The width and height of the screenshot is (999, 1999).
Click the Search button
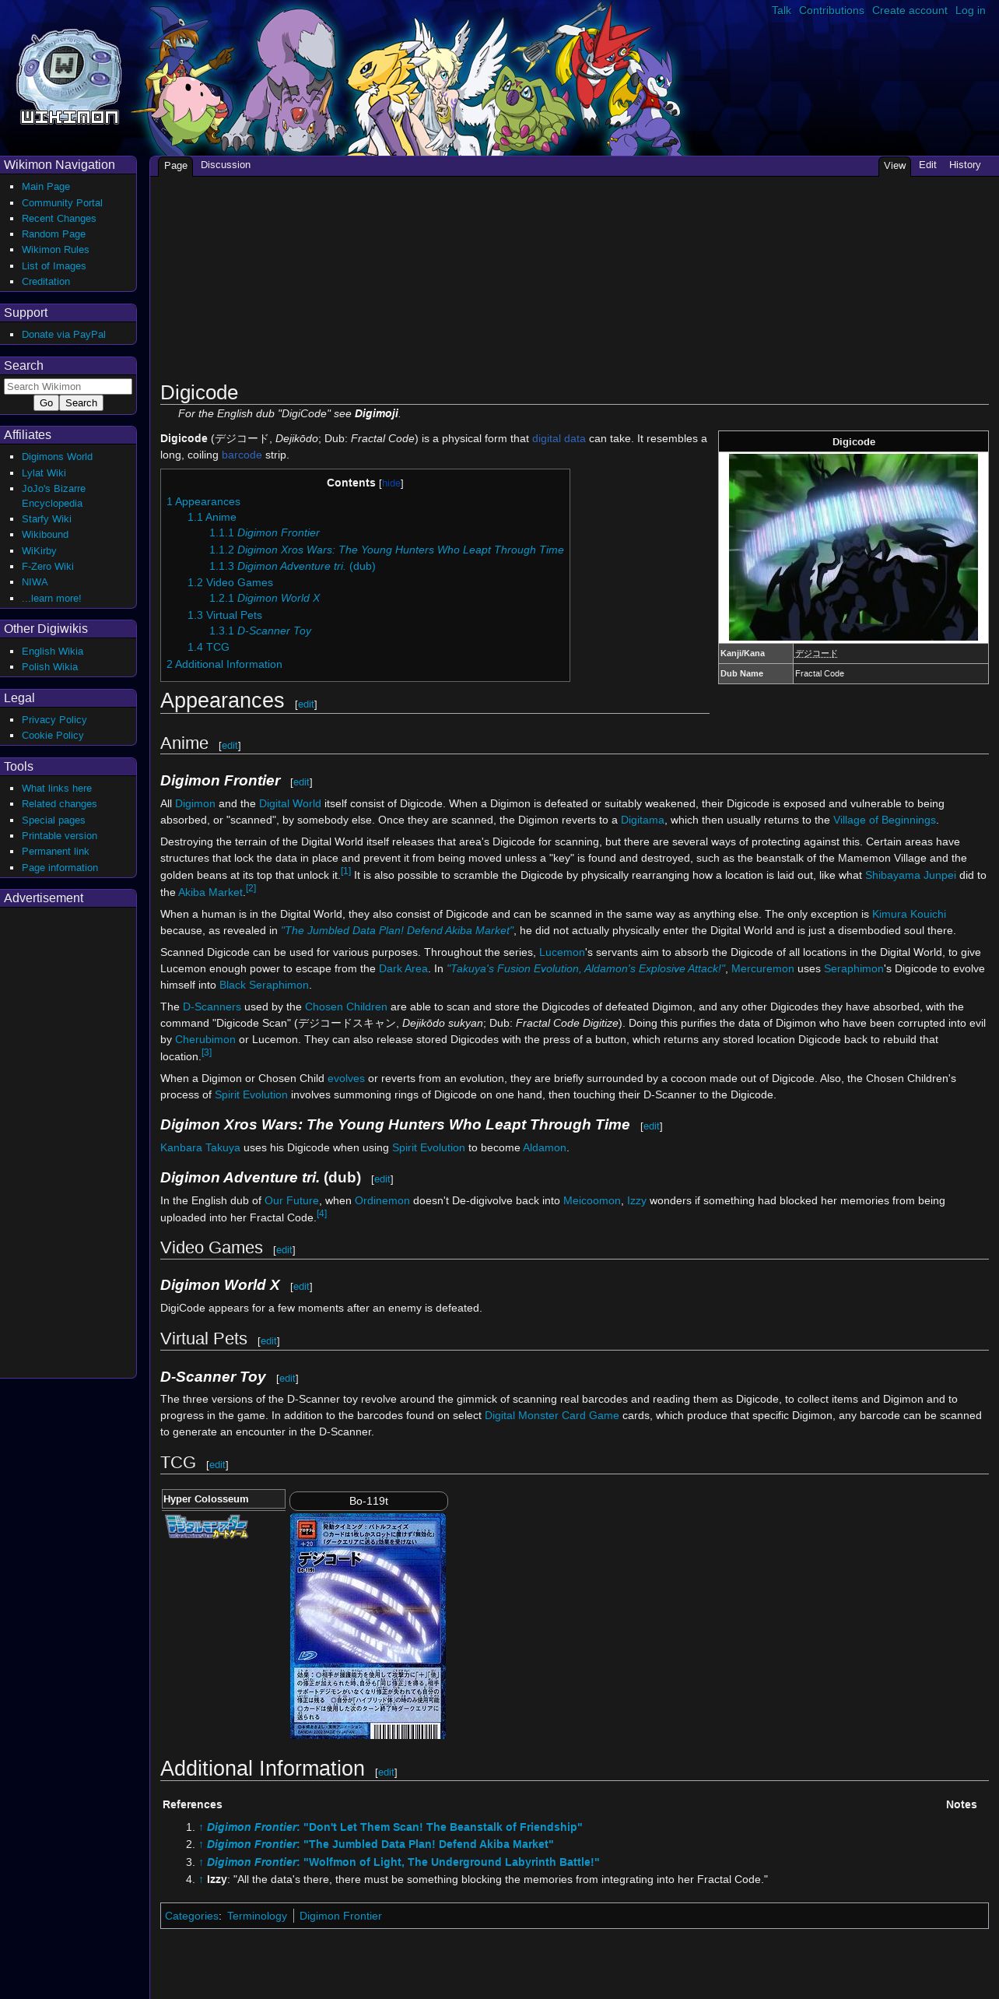(81, 403)
